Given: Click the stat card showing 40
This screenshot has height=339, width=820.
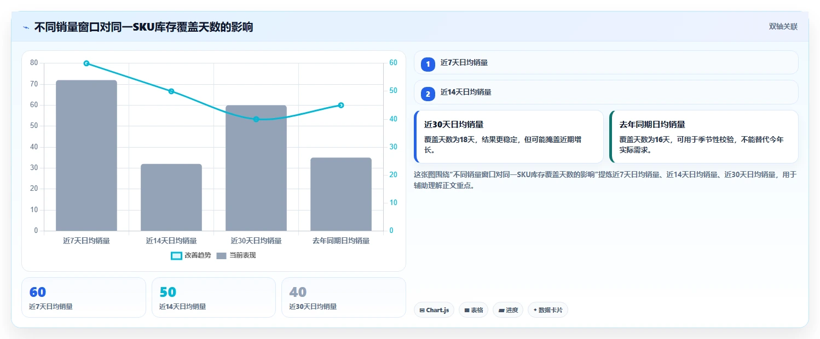Looking at the screenshot, I should (x=344, y=297).
